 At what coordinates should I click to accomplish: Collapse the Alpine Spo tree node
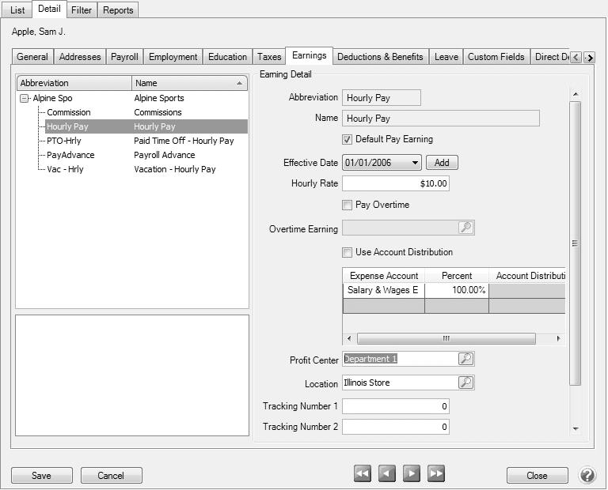tap(25, 99)
